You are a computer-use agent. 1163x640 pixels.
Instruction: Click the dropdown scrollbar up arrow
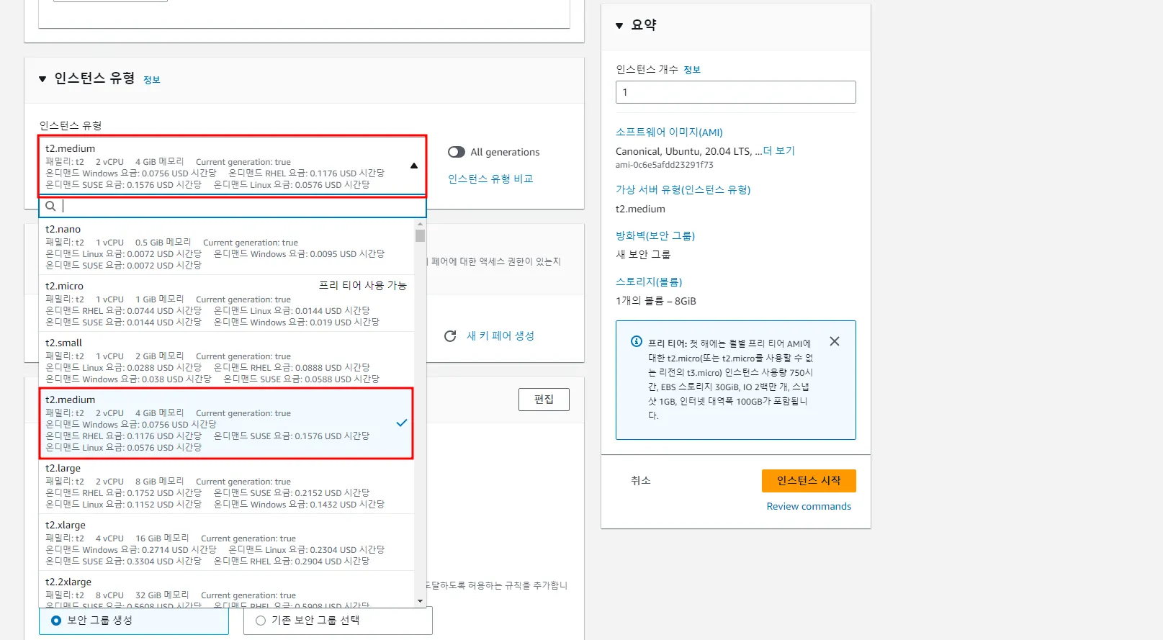[x=420, y=224]
